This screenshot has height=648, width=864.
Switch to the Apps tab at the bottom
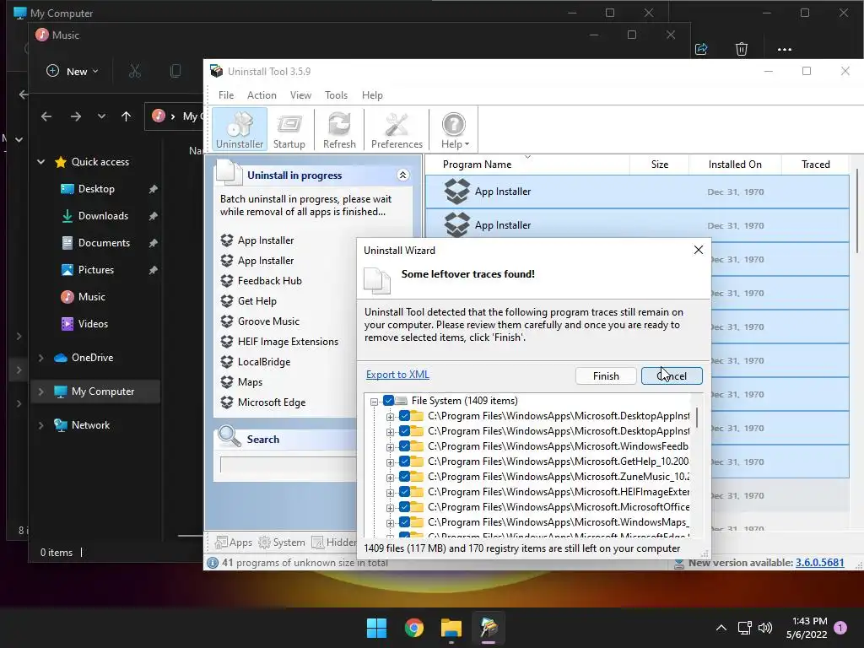tap(234, 543)
